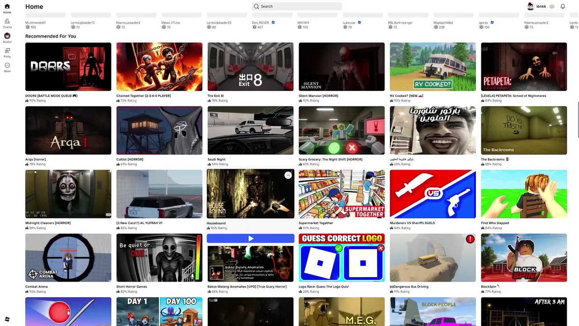Open Combat Arena thumbnail
Image resolution: width=579 pixels, height=326 pixels.
click(68, 258)
